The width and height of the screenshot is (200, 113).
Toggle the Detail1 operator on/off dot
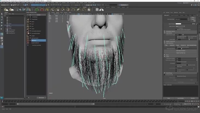click(30, 22)
